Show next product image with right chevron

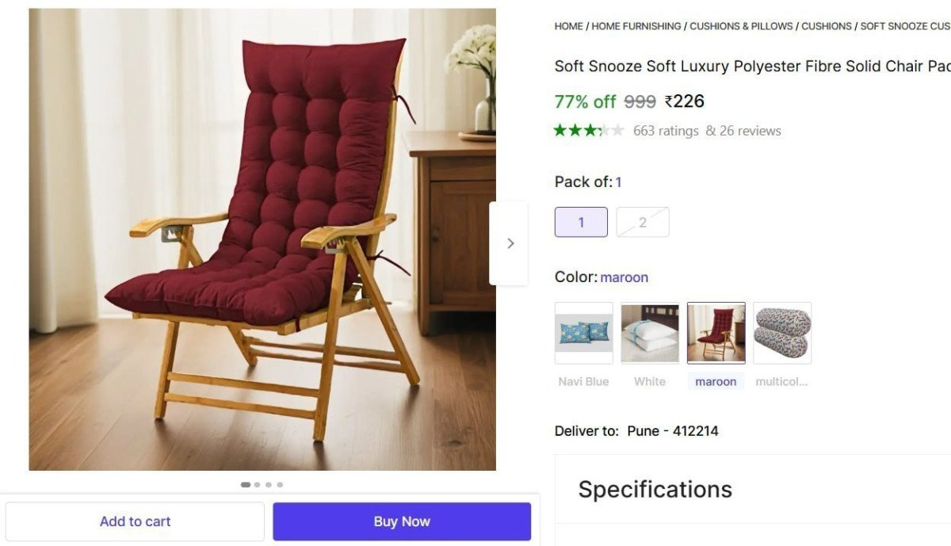[x=509, y=243]
